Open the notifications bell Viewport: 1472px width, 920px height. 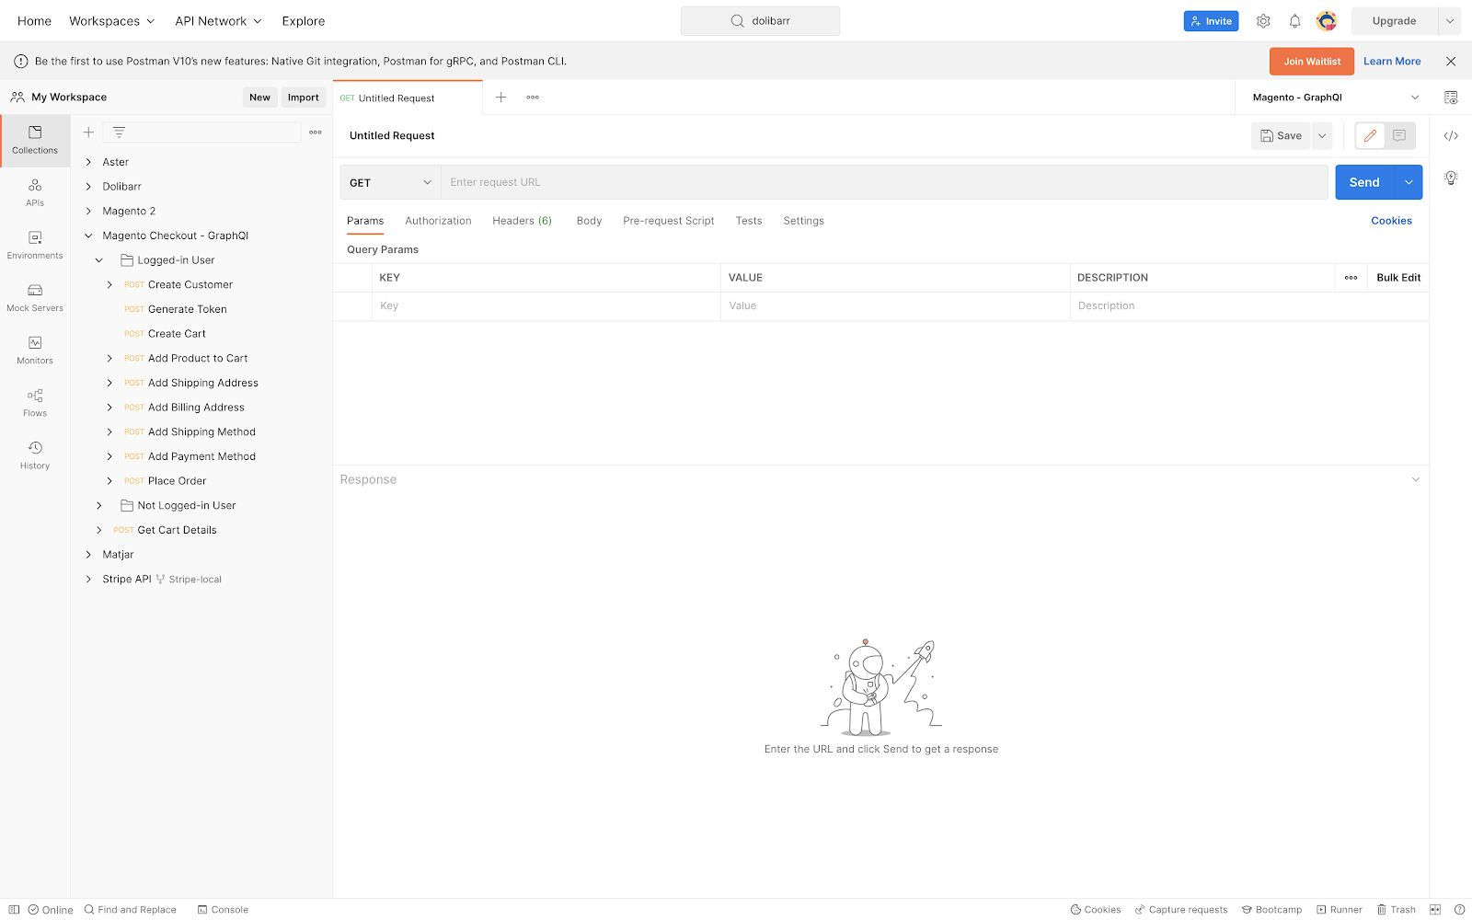click(1294, 21)
